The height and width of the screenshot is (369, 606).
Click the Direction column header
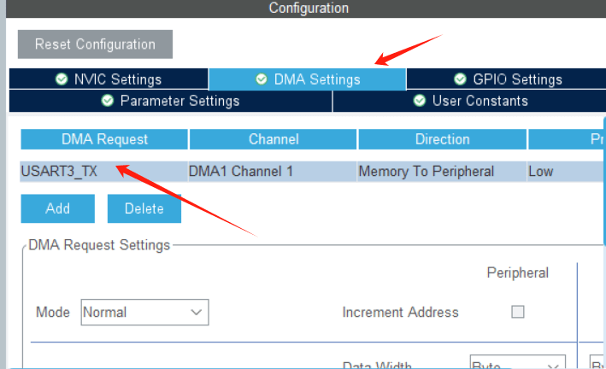(442, 139)
